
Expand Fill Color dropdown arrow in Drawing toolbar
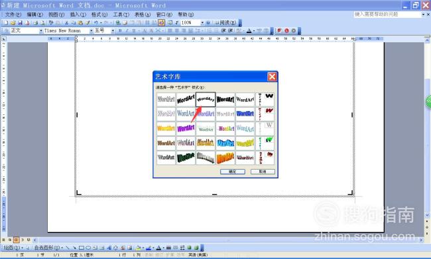coord(143,248)
